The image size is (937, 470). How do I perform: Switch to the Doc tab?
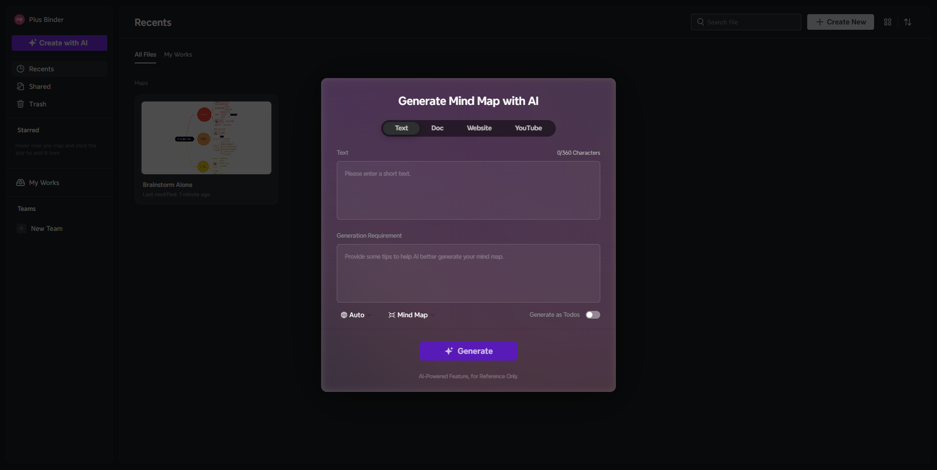click(x=437, y=128)
